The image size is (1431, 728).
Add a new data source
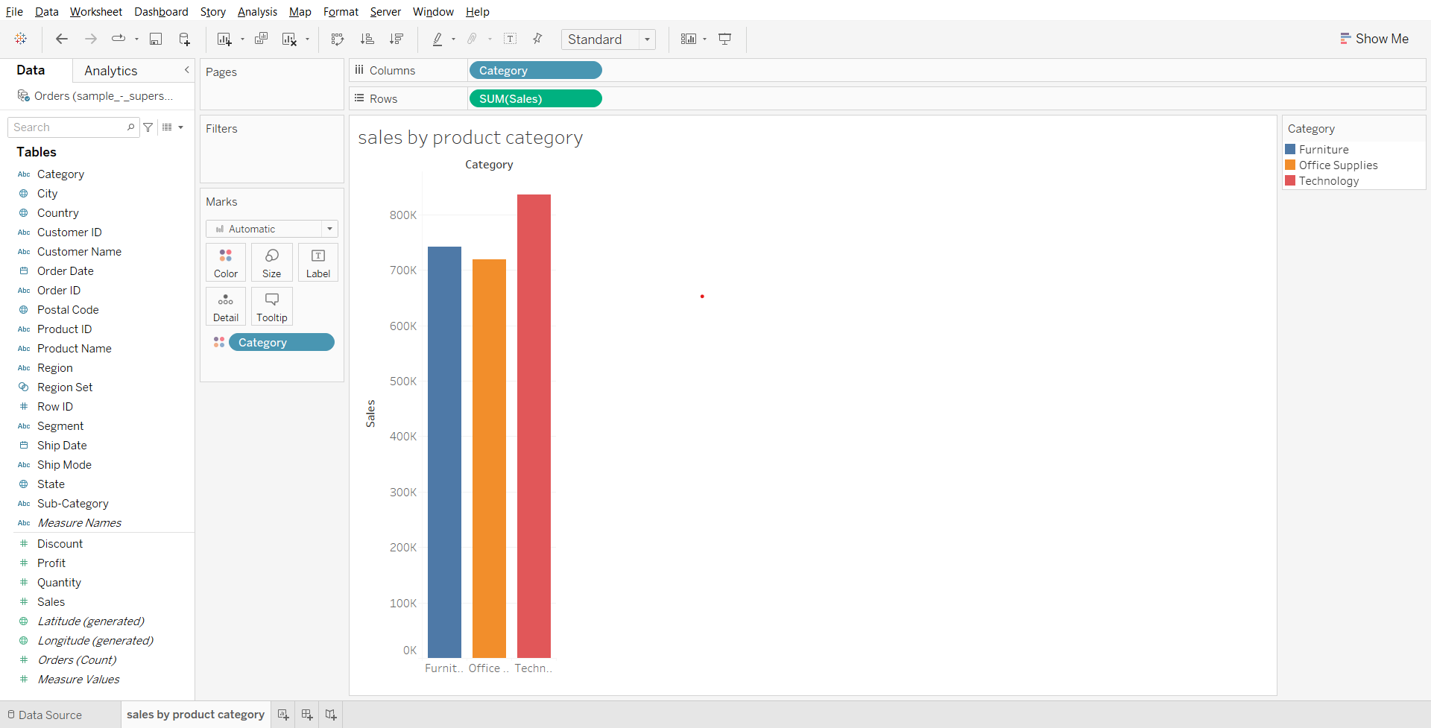click(x=184, y=39)
